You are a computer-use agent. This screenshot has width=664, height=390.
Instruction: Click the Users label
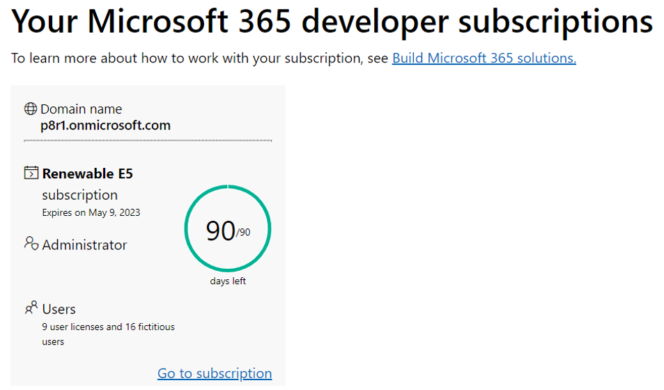pyautogui.click(x=59, y=309)
